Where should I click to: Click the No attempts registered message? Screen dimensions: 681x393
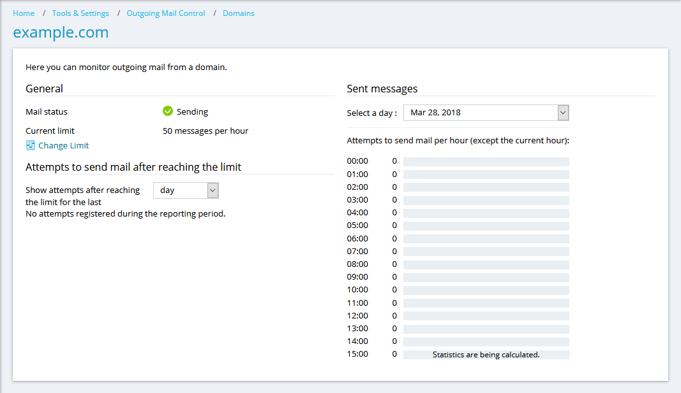(125, 213)
